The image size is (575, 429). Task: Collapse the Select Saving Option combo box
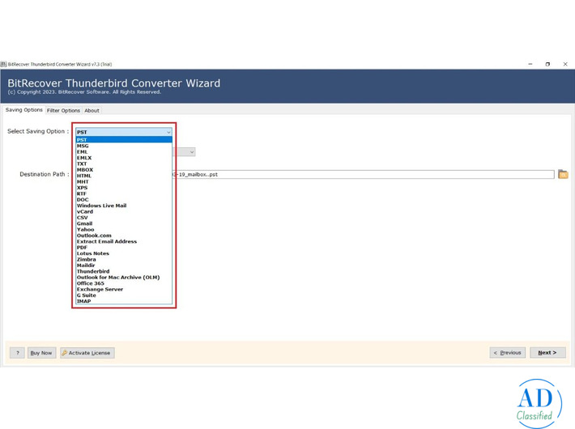(124, 132)
